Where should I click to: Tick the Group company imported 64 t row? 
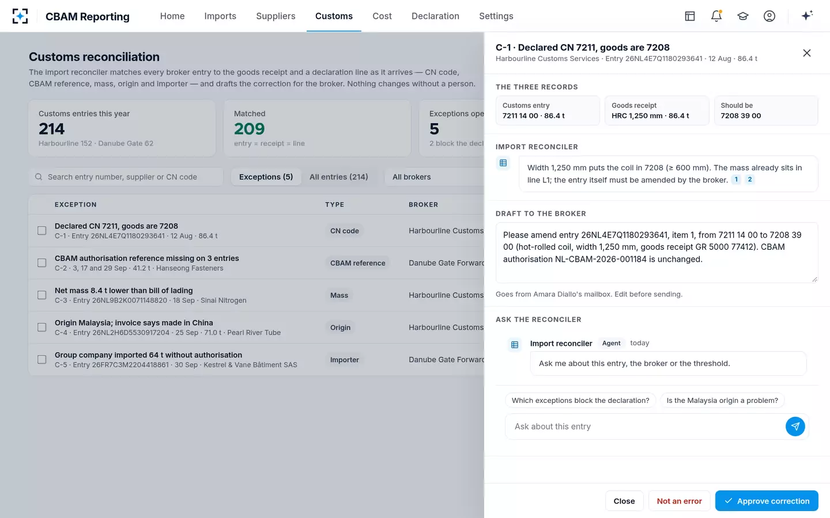(x=42, y=360)
